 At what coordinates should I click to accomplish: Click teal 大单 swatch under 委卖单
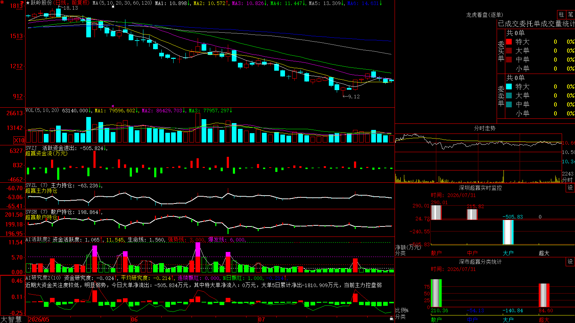tap(509, 95)
